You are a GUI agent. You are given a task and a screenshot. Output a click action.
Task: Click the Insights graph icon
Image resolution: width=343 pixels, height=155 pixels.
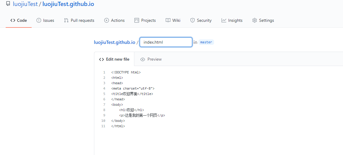(224, 20)
